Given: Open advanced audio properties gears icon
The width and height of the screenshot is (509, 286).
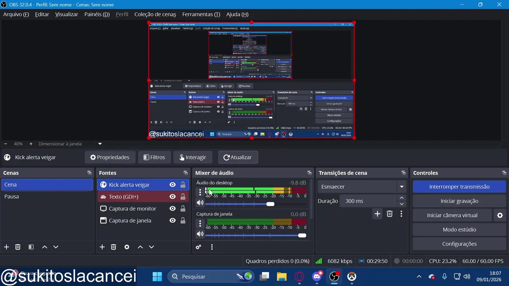Looking at the screenshot, I should coord(198,247).
